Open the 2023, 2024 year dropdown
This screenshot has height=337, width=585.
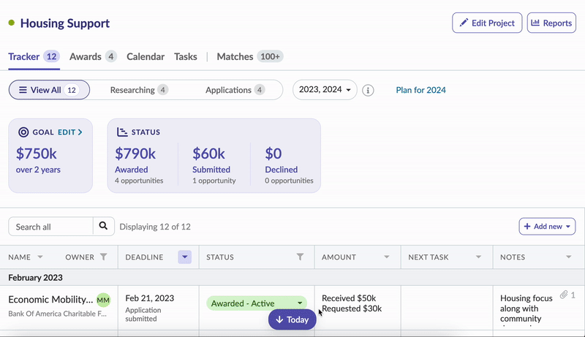pyautogui.click(x=325, y=90)
